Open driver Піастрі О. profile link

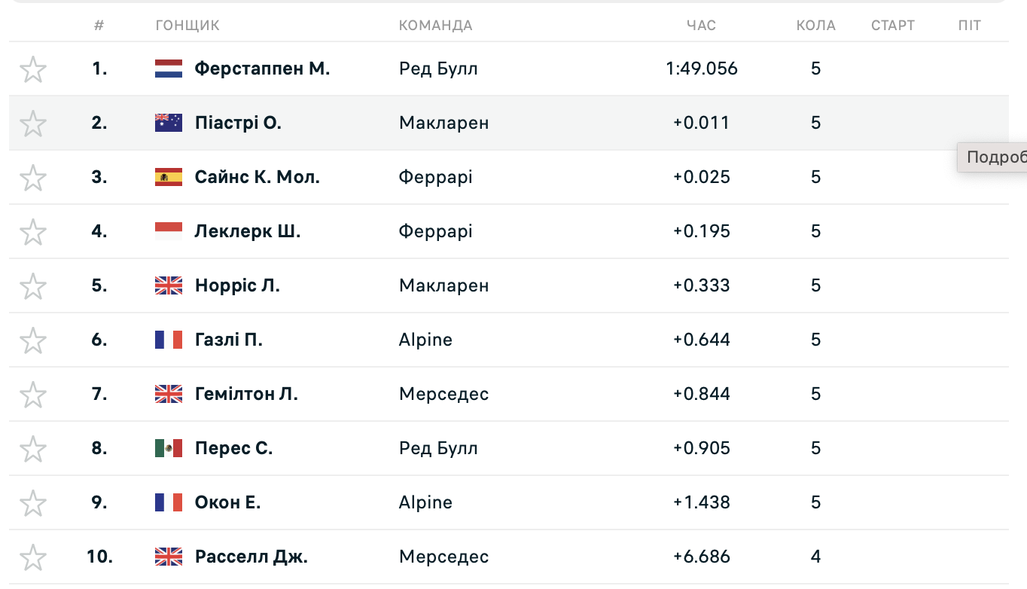tap(238, 123)
